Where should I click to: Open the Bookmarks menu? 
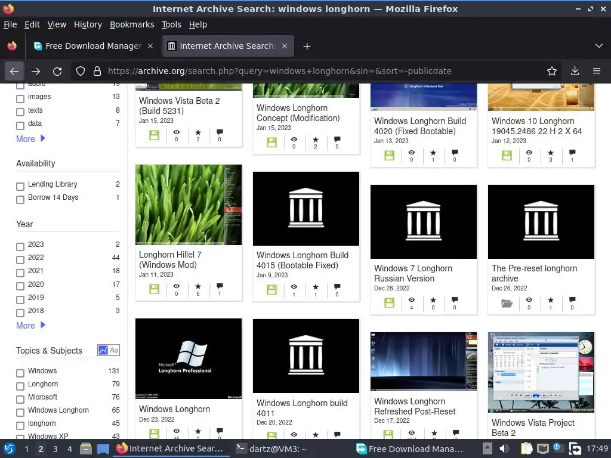(x=132, y=24)
